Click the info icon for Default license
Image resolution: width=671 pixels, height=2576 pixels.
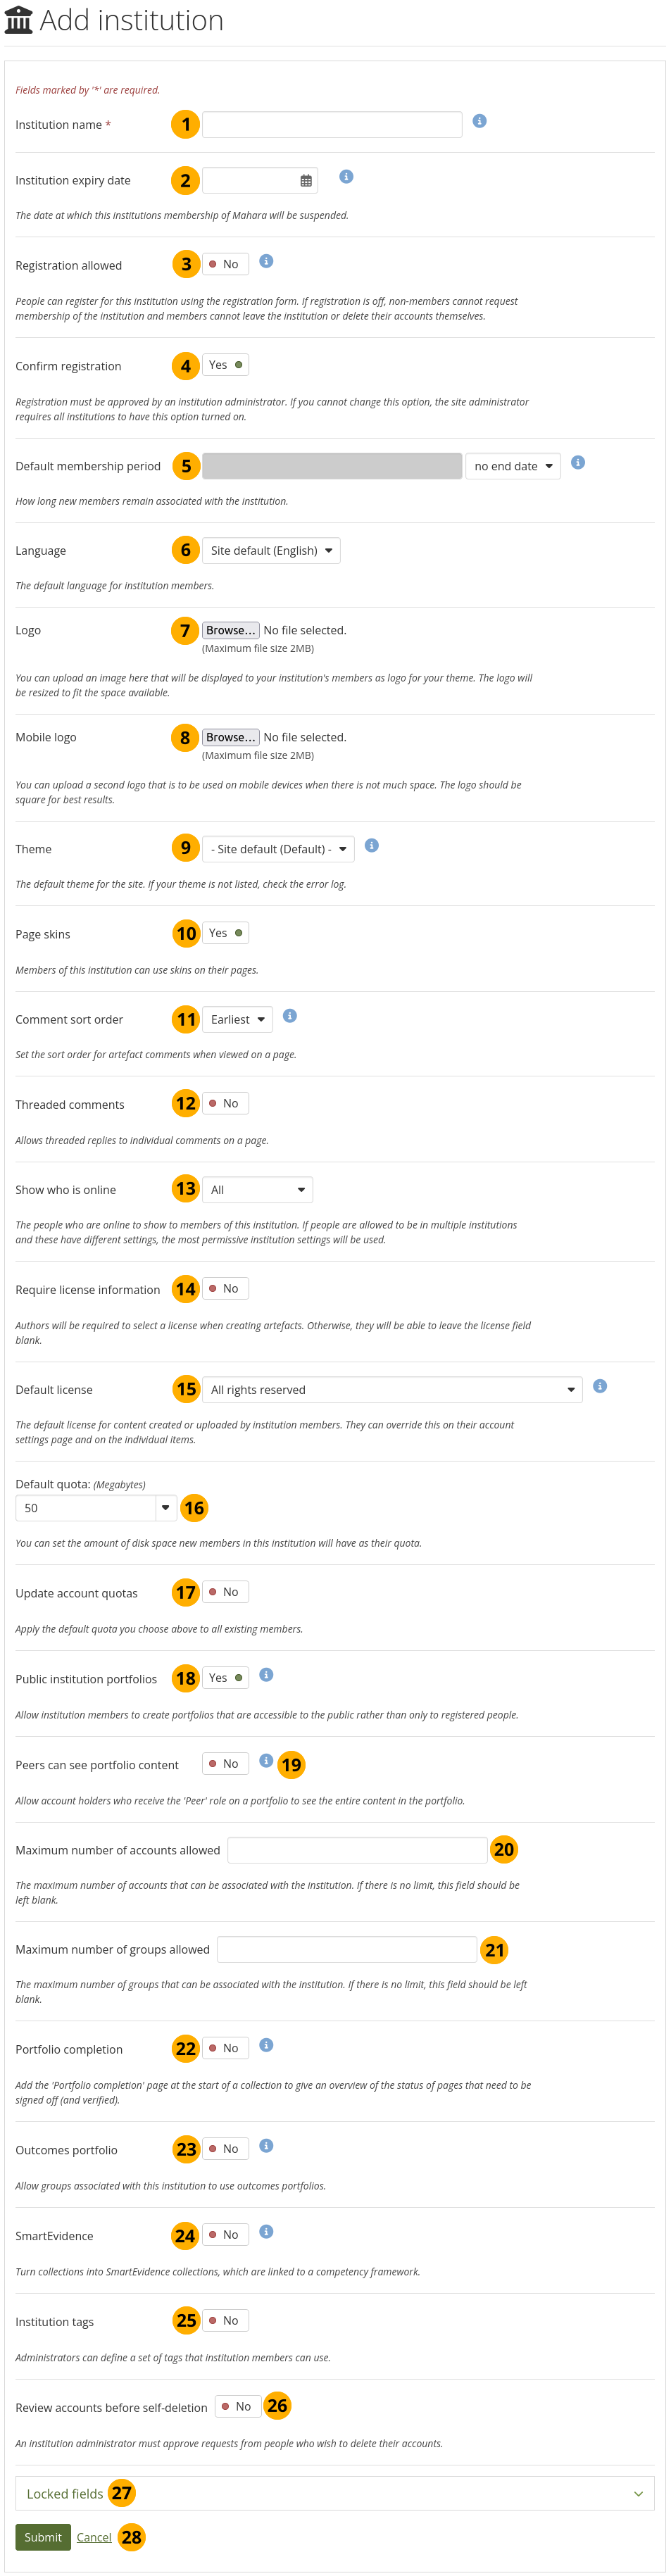[x=600, y=1385]
